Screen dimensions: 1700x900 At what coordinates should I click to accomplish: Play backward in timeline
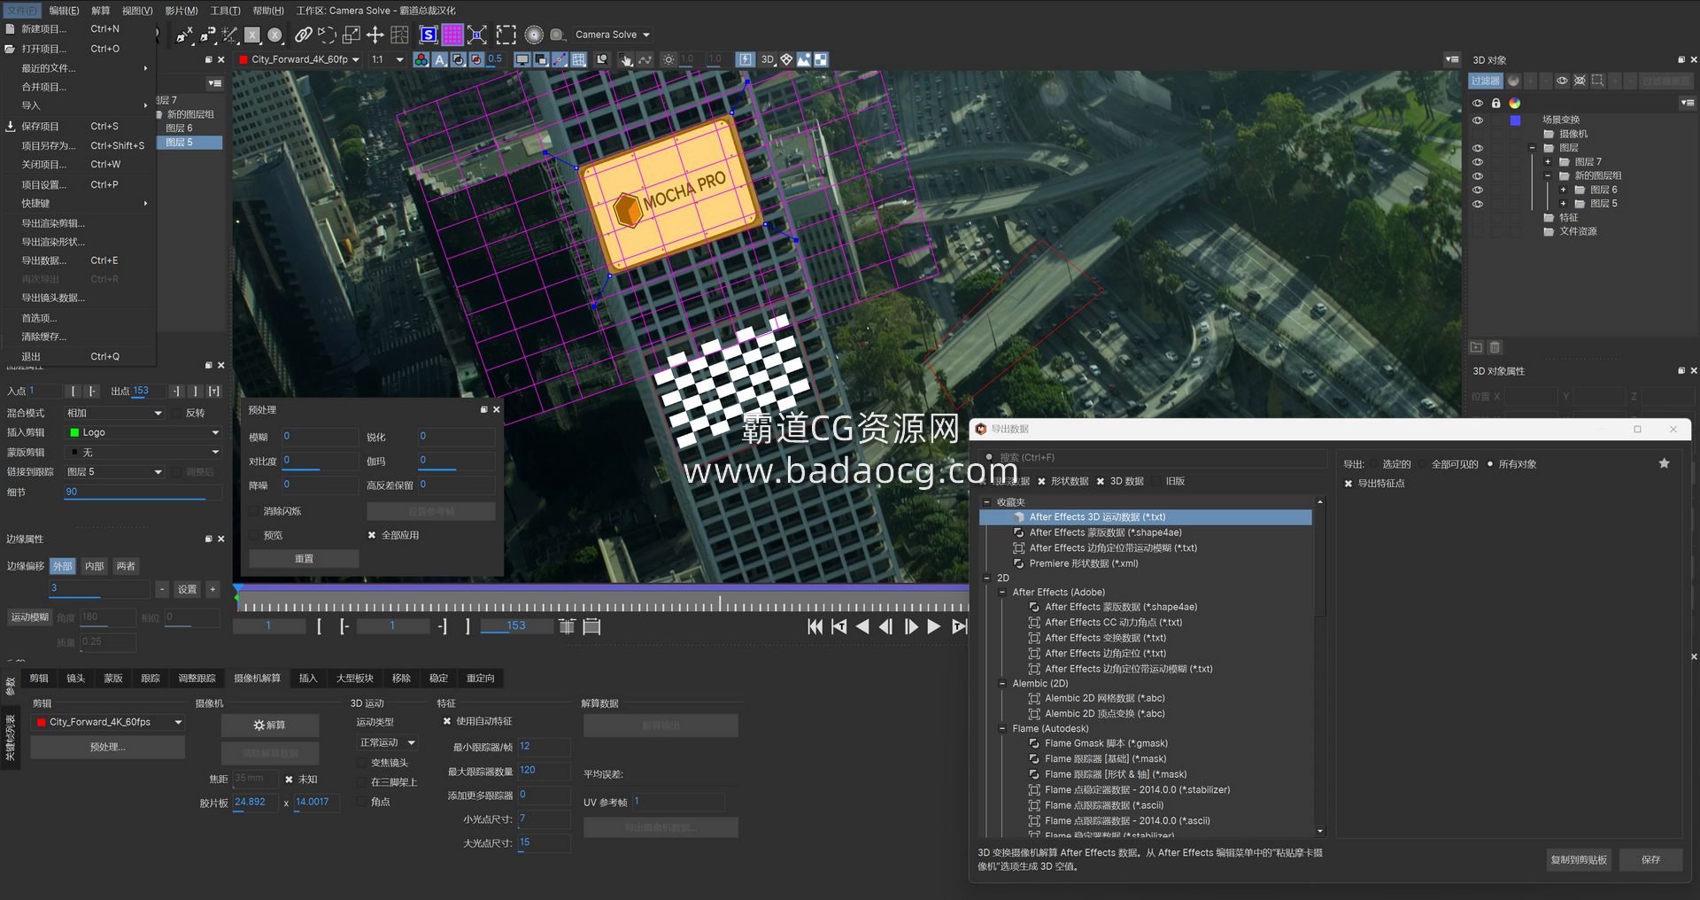click(862, 626)
